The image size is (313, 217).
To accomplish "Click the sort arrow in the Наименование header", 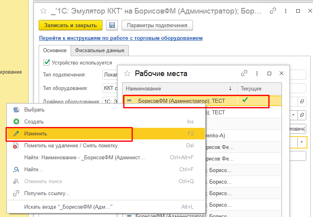I will pyautogui.click(x=230, y=88).
